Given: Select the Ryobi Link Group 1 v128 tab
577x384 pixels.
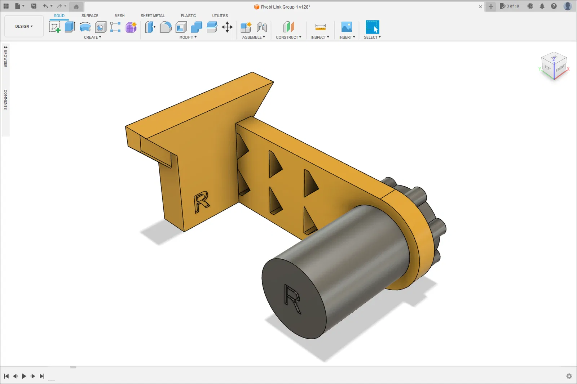Looking at the screenshot, I should pyautogui.click(x=282, y=7).
